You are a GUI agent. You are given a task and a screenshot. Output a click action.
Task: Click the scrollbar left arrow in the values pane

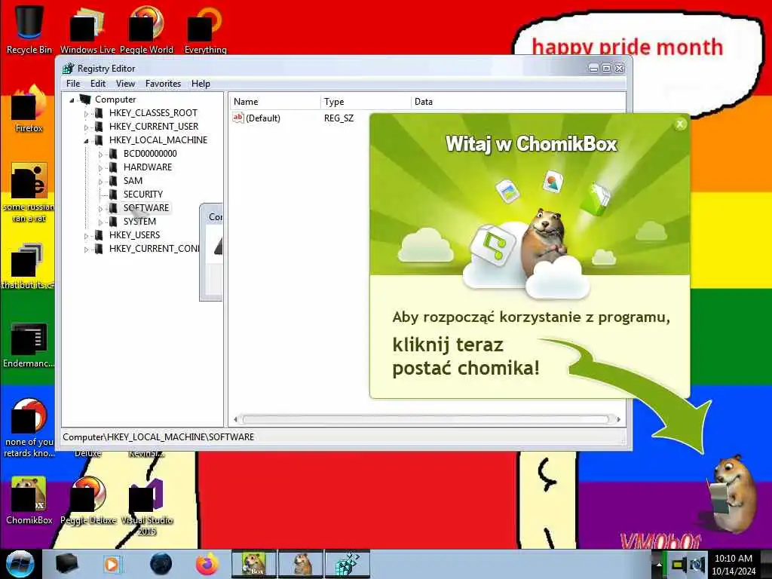(236, 419)
